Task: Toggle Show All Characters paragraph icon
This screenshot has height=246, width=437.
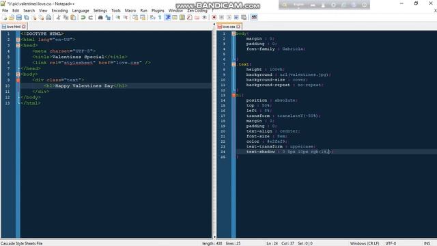Action: [x=160, y=17]
